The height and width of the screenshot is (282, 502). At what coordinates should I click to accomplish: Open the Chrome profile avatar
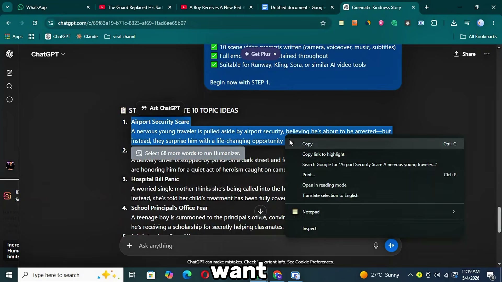481,23
